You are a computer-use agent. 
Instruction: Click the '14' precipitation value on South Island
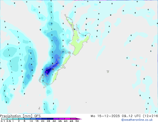pyautogui.click(x=53, y=69)
